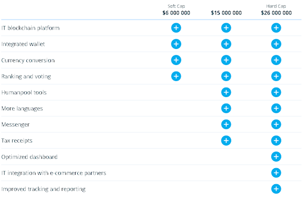Click the Messenger row label
302x203 pixels.
pos(16,124)
